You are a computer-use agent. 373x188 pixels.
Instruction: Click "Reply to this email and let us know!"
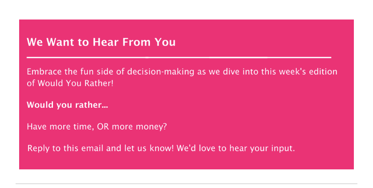(101, 149)
